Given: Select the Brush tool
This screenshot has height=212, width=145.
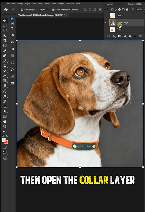Looking at the screenshot, I should (5, 61).
